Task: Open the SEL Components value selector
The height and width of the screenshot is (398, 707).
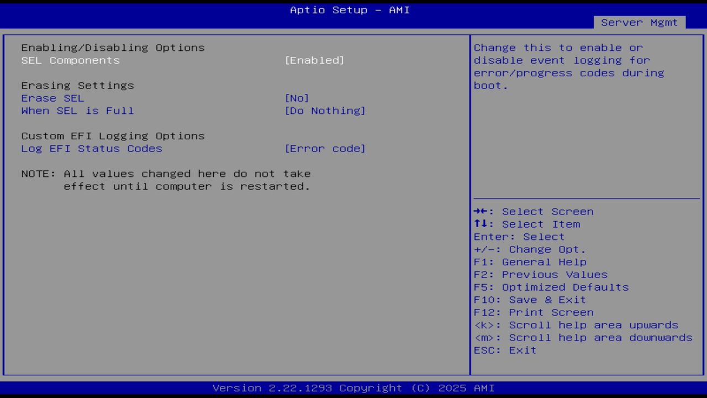Action: click(x=315, y=60)
